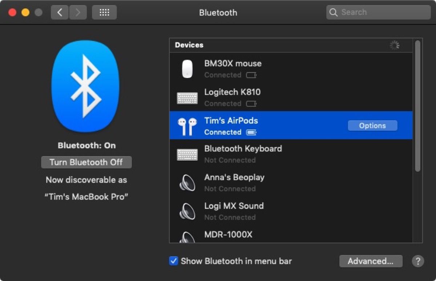Open the help question mark button

(x=418, y=261)
